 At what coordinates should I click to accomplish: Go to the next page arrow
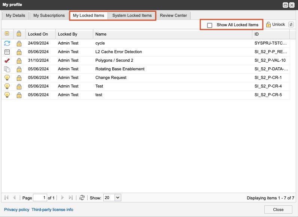[63, 198]
